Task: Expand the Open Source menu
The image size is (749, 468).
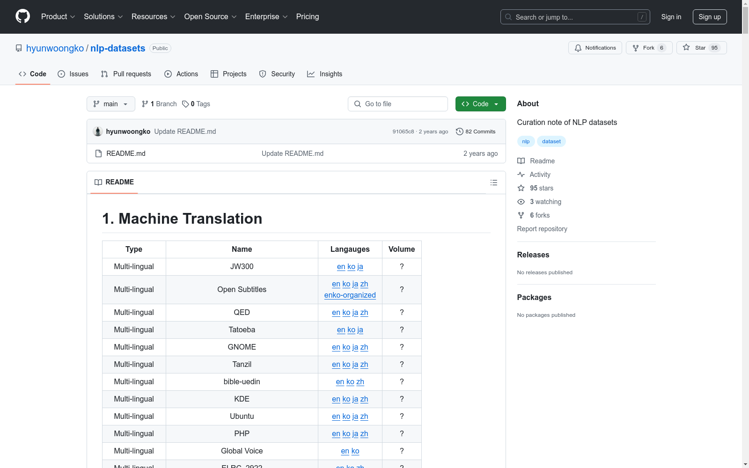Action: [x=210, y=17]
